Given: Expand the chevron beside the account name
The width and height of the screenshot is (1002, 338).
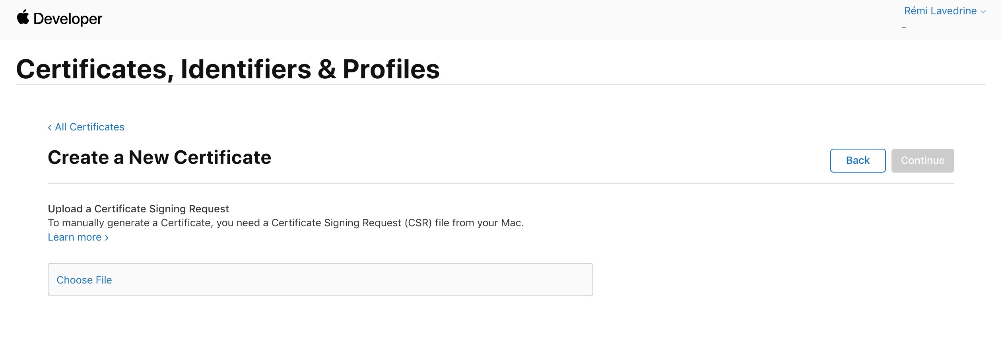Looking at the screenshot, I should click(983, 12).
